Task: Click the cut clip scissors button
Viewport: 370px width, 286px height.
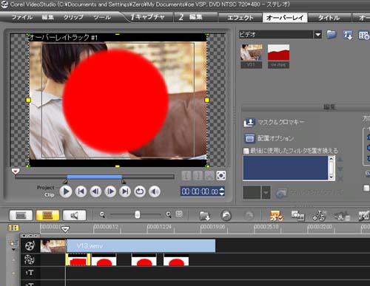Action: 209,176
